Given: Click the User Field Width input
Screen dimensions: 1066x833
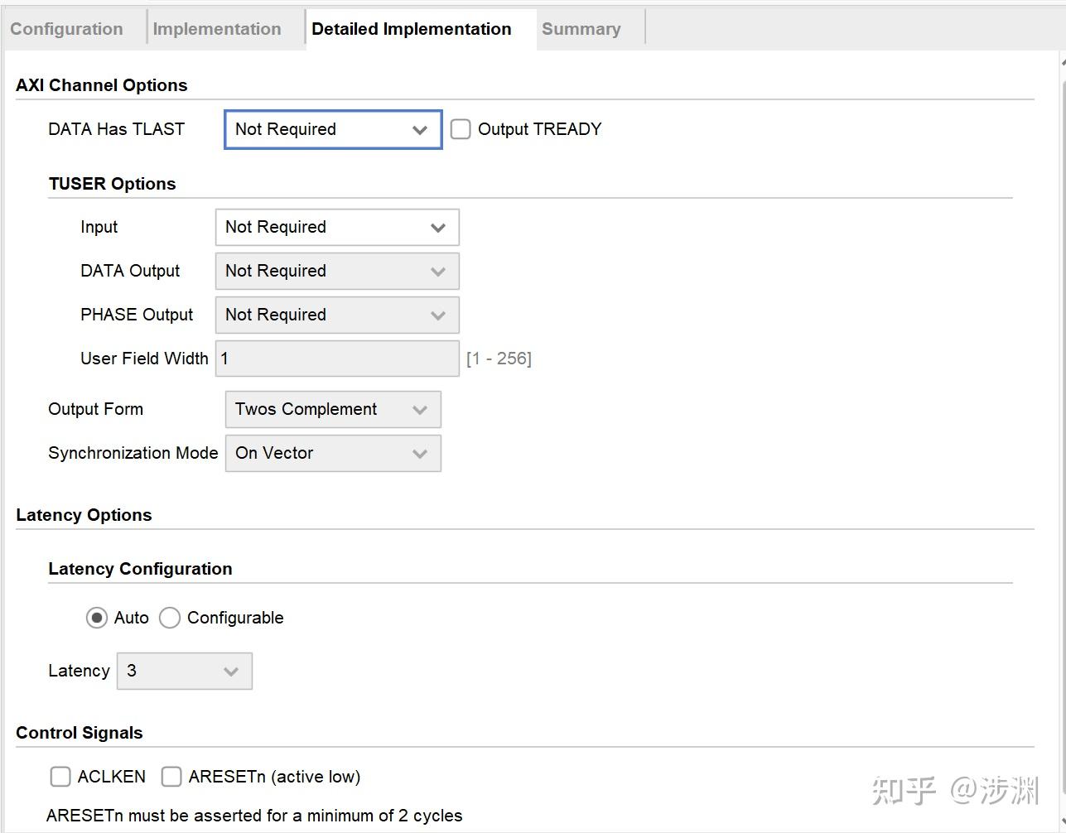Looking at the screenshot, I should pos(337,359).
